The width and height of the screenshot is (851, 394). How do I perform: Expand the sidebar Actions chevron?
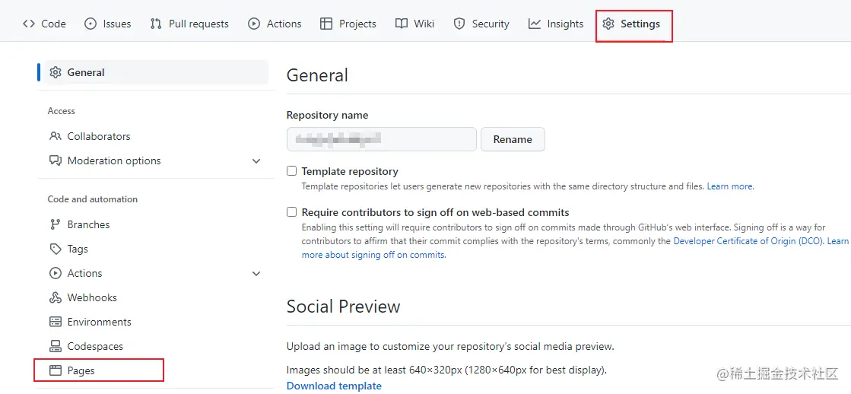pos(257,274)
